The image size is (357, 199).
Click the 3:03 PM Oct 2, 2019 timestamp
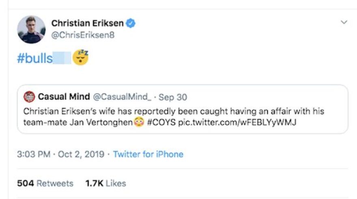60,154
